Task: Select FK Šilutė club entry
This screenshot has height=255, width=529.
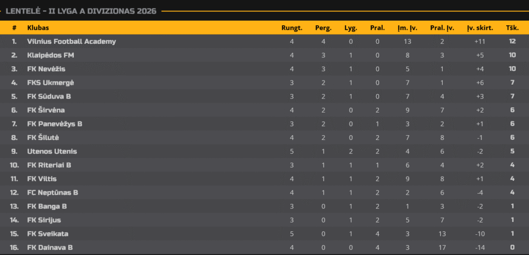Action: 43,137
